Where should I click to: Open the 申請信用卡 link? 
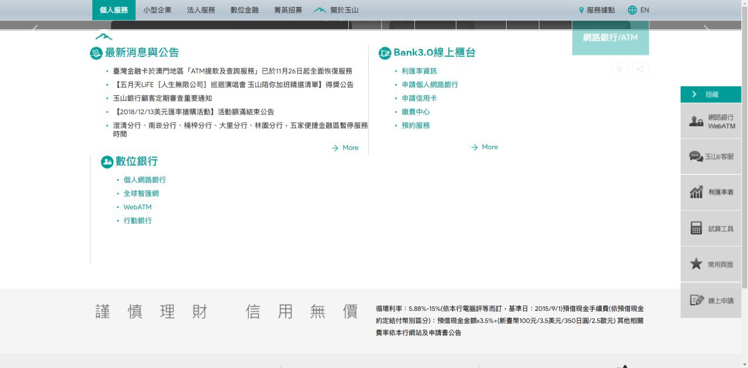pyautogui.click(x=419, y=99)
